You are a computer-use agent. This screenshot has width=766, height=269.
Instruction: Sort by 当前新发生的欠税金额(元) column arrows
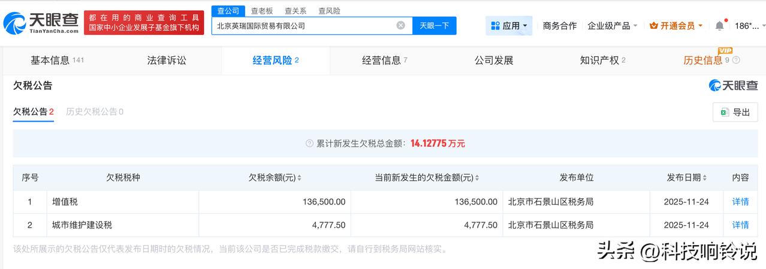477,178
